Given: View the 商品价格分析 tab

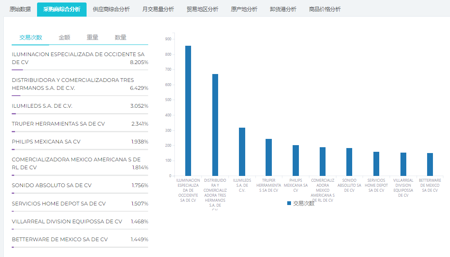Looking at the screenshot, I should tap(325, 9).
